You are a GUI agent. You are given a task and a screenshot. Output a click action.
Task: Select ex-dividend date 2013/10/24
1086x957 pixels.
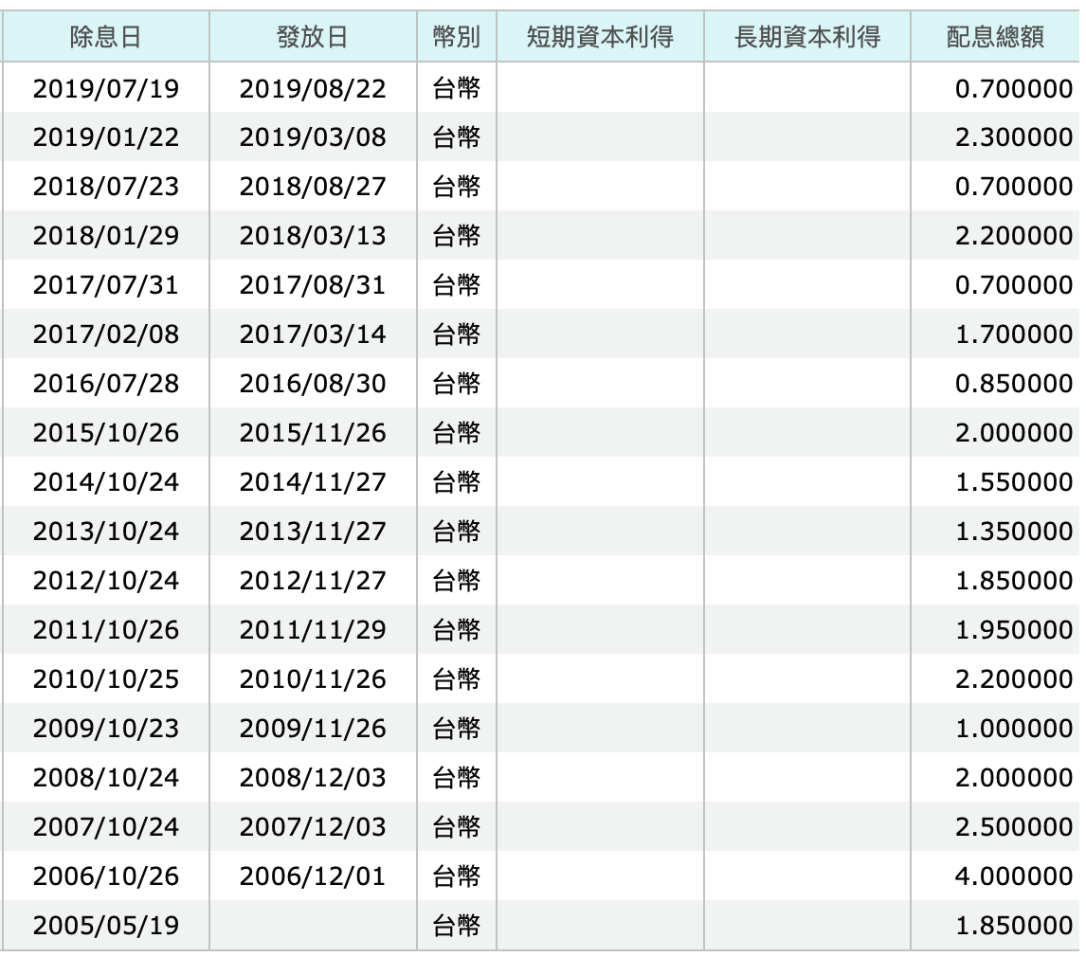pos(106,531)
